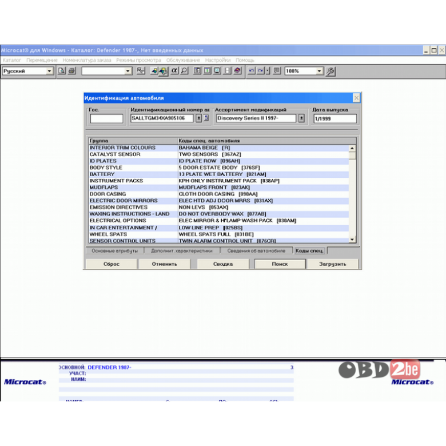Click the alpha symbol search icon
The image size is (446, 446).
174,70
